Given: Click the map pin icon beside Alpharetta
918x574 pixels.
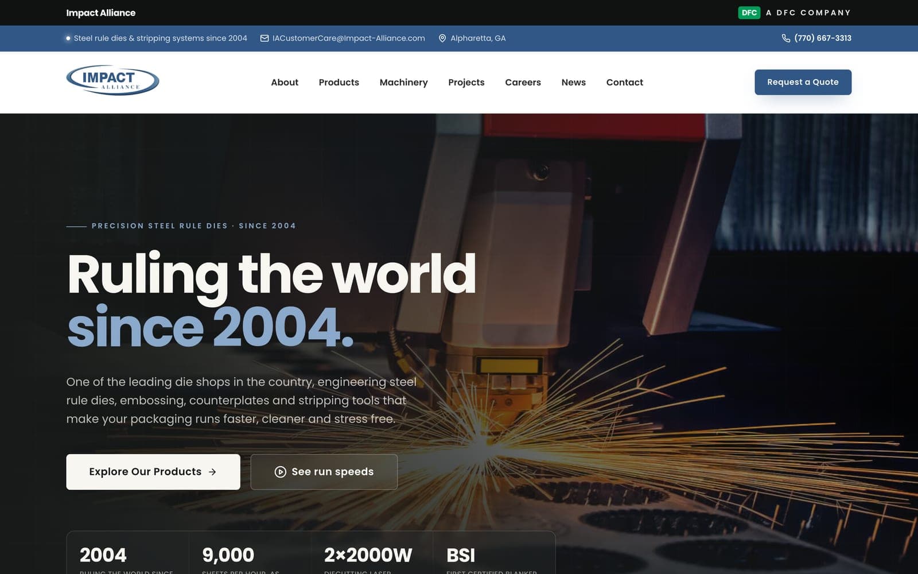Looking at the screenshot, I should pos(442,38).
